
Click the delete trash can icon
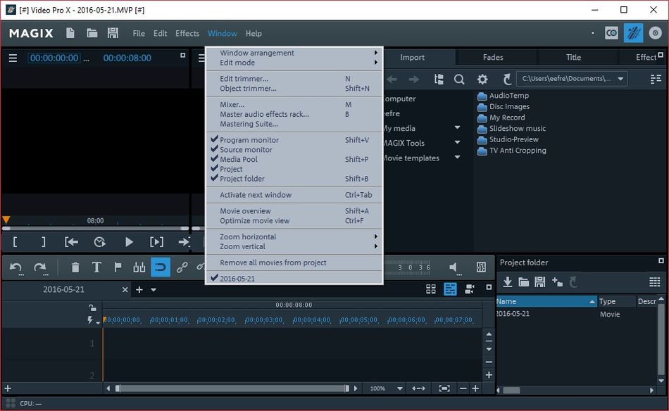(75, 267)
